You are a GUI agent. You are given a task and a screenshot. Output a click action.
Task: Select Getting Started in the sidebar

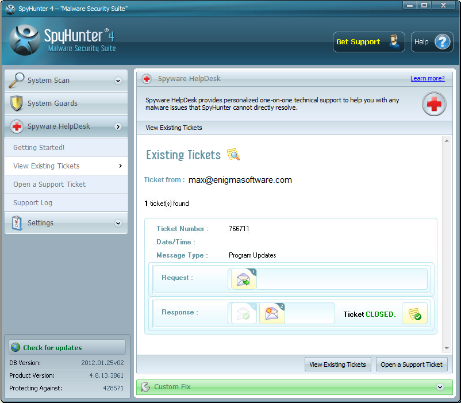(x=39, y=148)
